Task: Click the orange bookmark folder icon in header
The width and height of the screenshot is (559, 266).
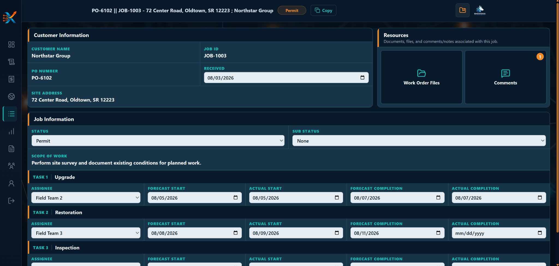Action: [462, 10]
